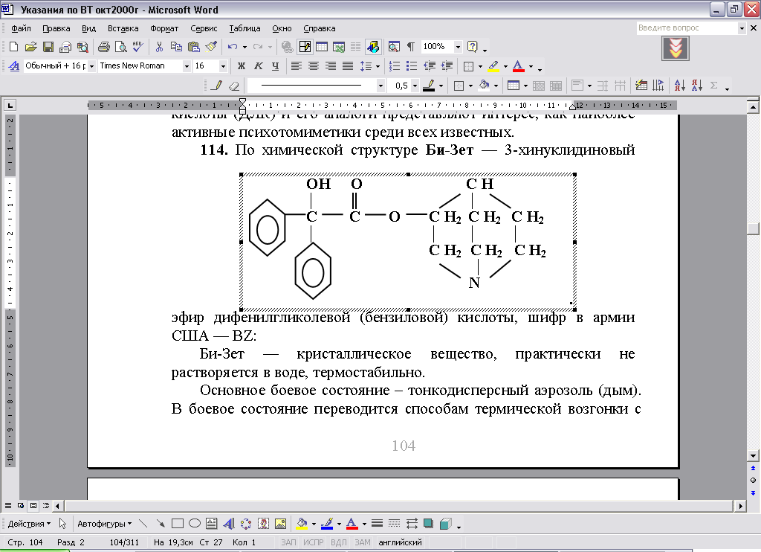This screenshot has height=552, width=761.
Task: Open the 0,5 line weight dropdown
Action: click(415, 86)
